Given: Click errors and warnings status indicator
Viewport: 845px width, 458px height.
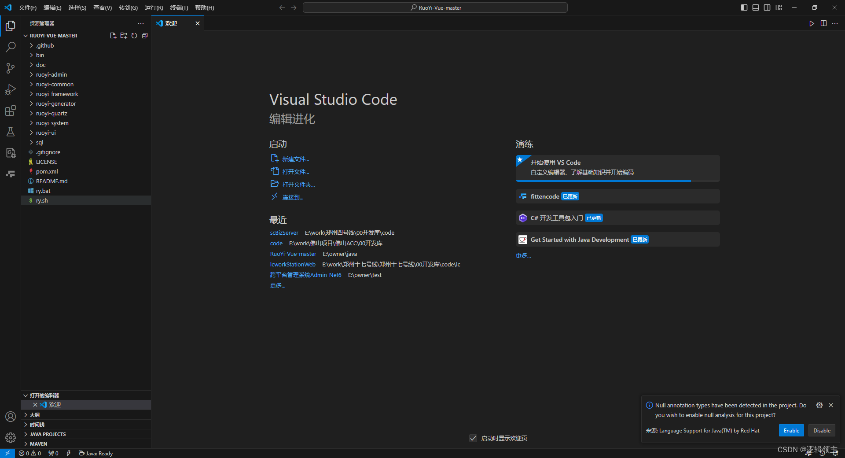Looking at the screenshot, I should pyautogui.click(x=30, y=453).
